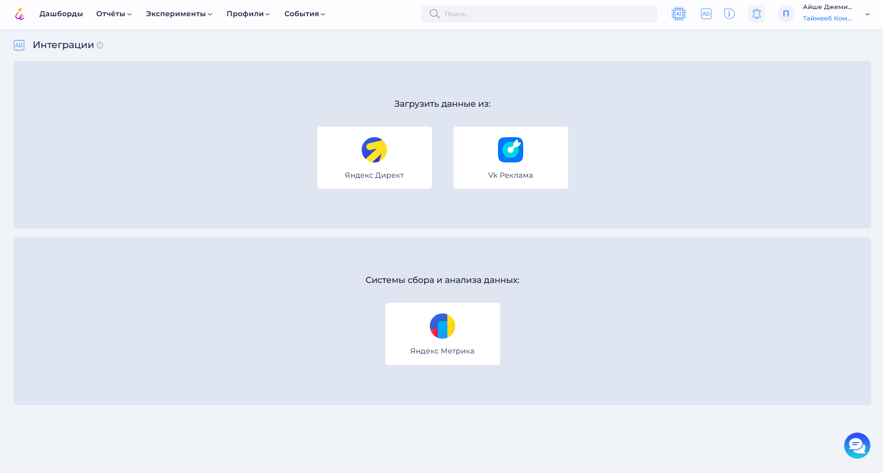Select the Vk Реклама integration card
The image size is (883, 473).
point(510,157)
